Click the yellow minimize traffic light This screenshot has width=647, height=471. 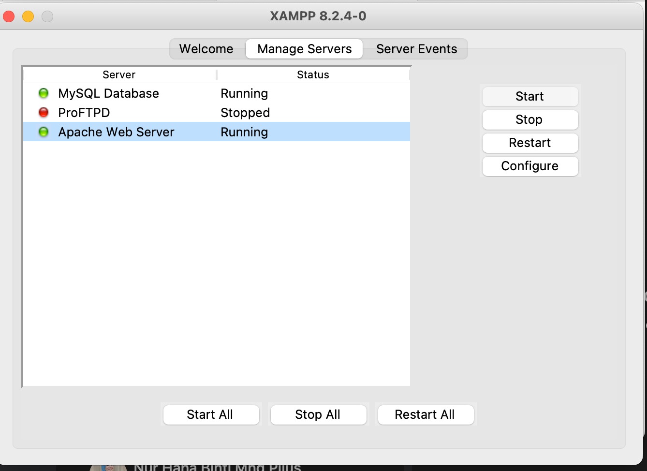point(28,16)
